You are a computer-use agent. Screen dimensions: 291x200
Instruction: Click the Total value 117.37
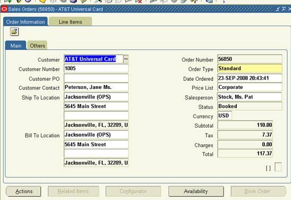coord(245,153)
